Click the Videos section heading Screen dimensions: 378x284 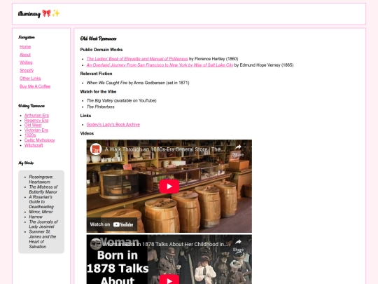[x=87, y=133]
